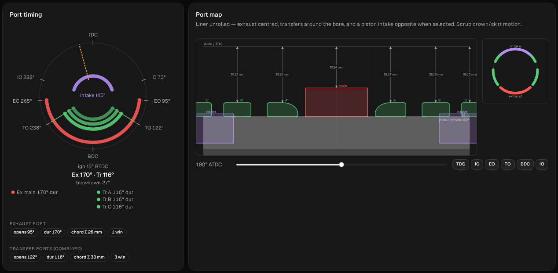Viewport: 558px width, 273px height.
Task: Click the green dot beside Tr B
Action: [99, 199]
